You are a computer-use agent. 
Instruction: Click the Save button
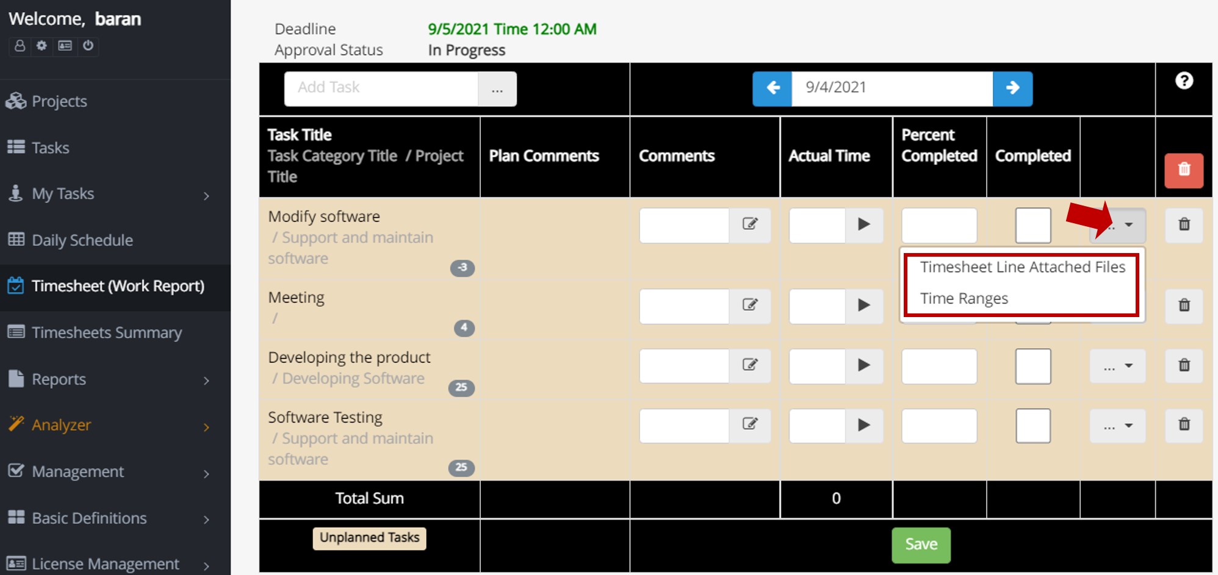[921, 545]
